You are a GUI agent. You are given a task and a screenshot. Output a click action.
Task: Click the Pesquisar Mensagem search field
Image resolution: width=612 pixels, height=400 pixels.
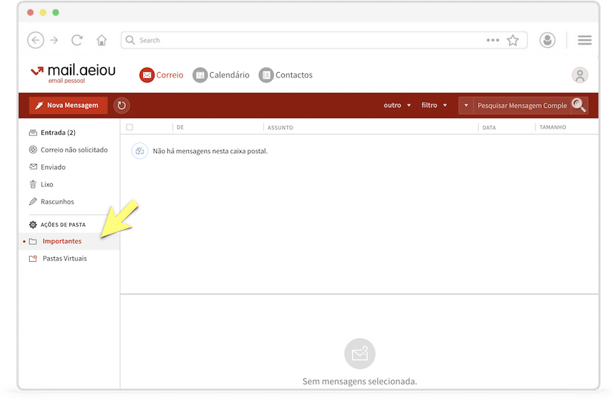[521, 105]
